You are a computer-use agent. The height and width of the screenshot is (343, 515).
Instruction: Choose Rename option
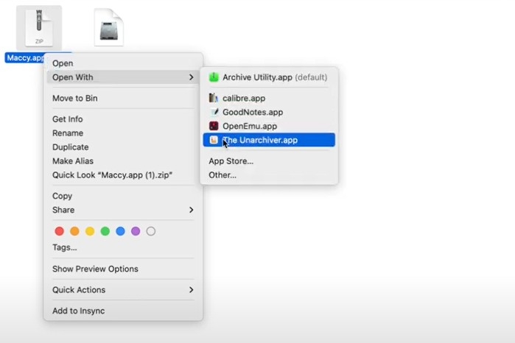pos(123,133)
